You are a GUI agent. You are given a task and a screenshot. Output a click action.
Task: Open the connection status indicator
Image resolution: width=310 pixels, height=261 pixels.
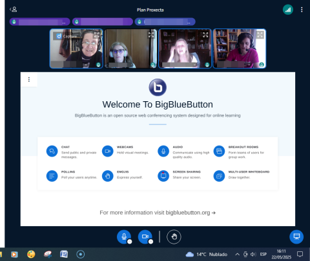[287, 10]
